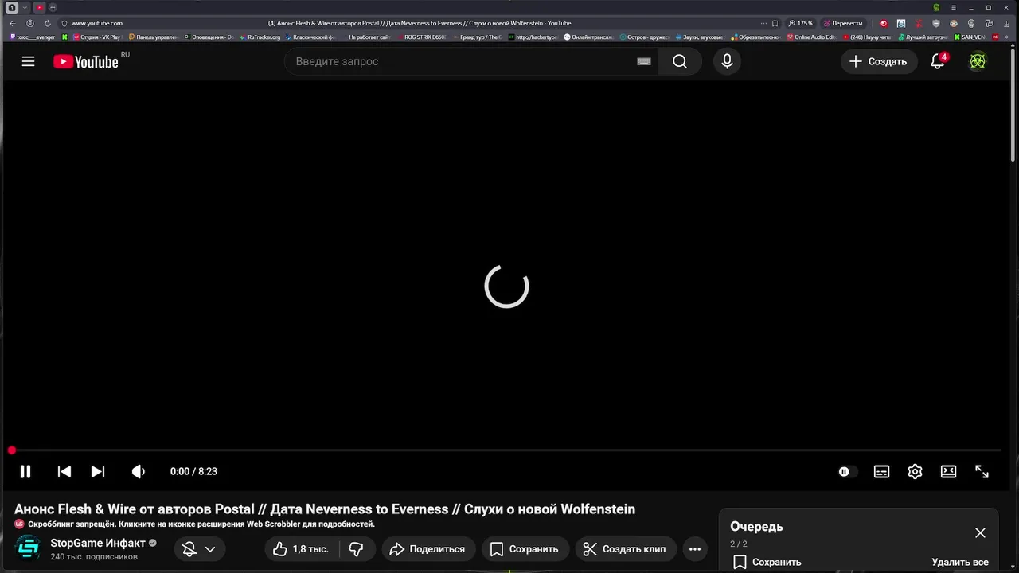Open the extensions puzzle icon
Viewport: 1019px width, 573px height.
pyautogui.click(x=988, y=23)
